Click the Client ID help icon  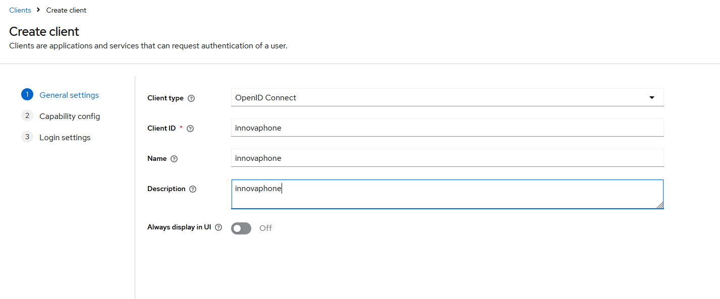[190, 129]
